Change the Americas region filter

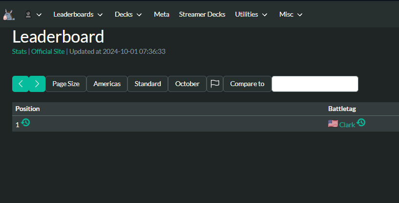click(107, 84)
